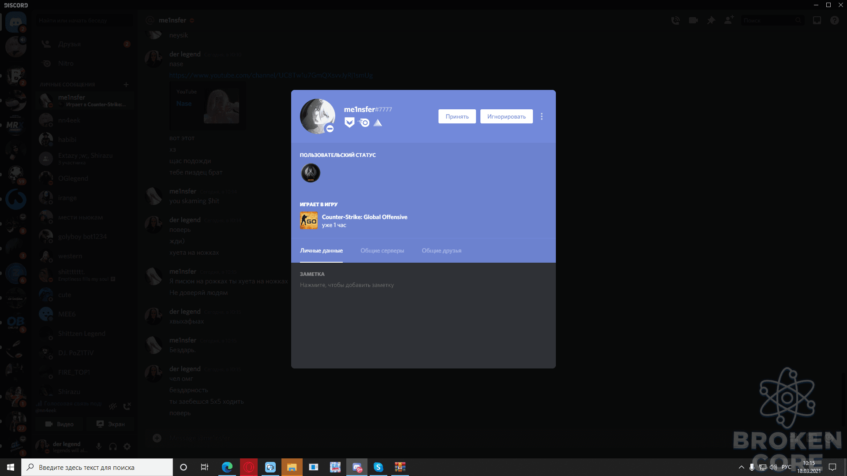Click me1nsfer's profile avatar
The width and height of the screenshot is (847, 476).
click(318, 116)
